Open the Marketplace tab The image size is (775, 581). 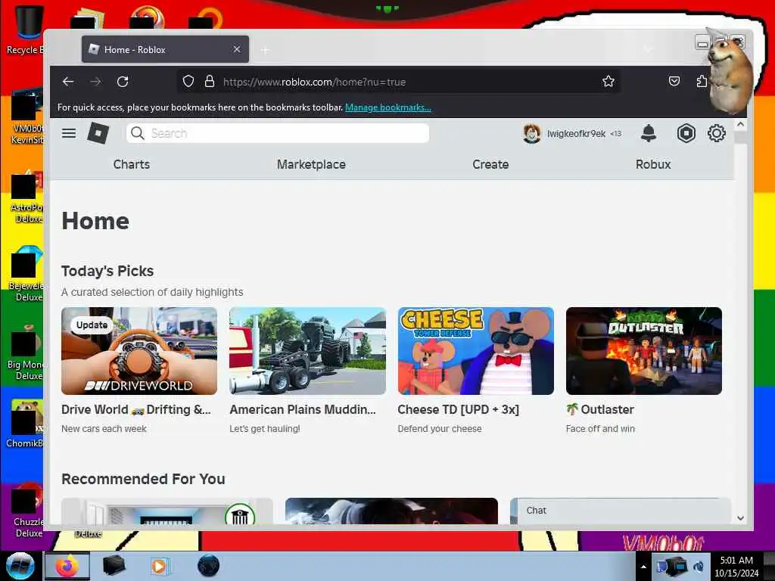pos(311,164)
